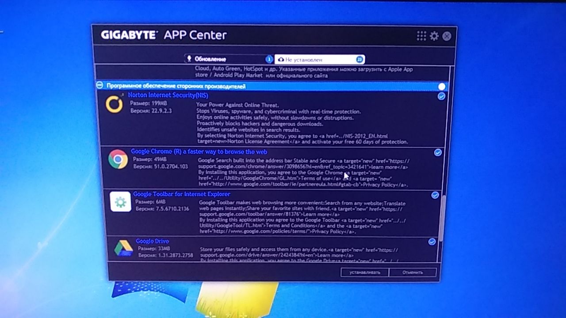This screenshot has height=318, width=566.
Task: Click Google Drive version 1.31.2873.2758 text
Action: coord(165,255)
